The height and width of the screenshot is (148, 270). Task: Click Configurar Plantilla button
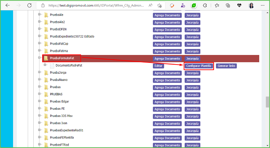199,66
